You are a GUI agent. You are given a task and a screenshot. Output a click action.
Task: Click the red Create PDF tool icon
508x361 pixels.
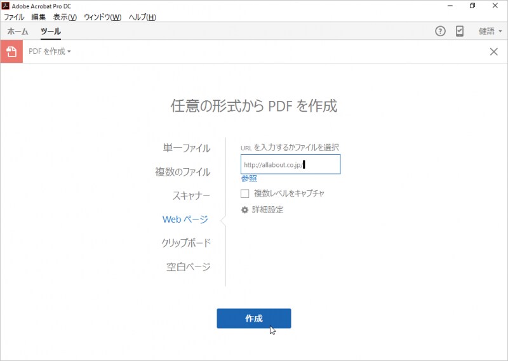(x=11, y=51)
